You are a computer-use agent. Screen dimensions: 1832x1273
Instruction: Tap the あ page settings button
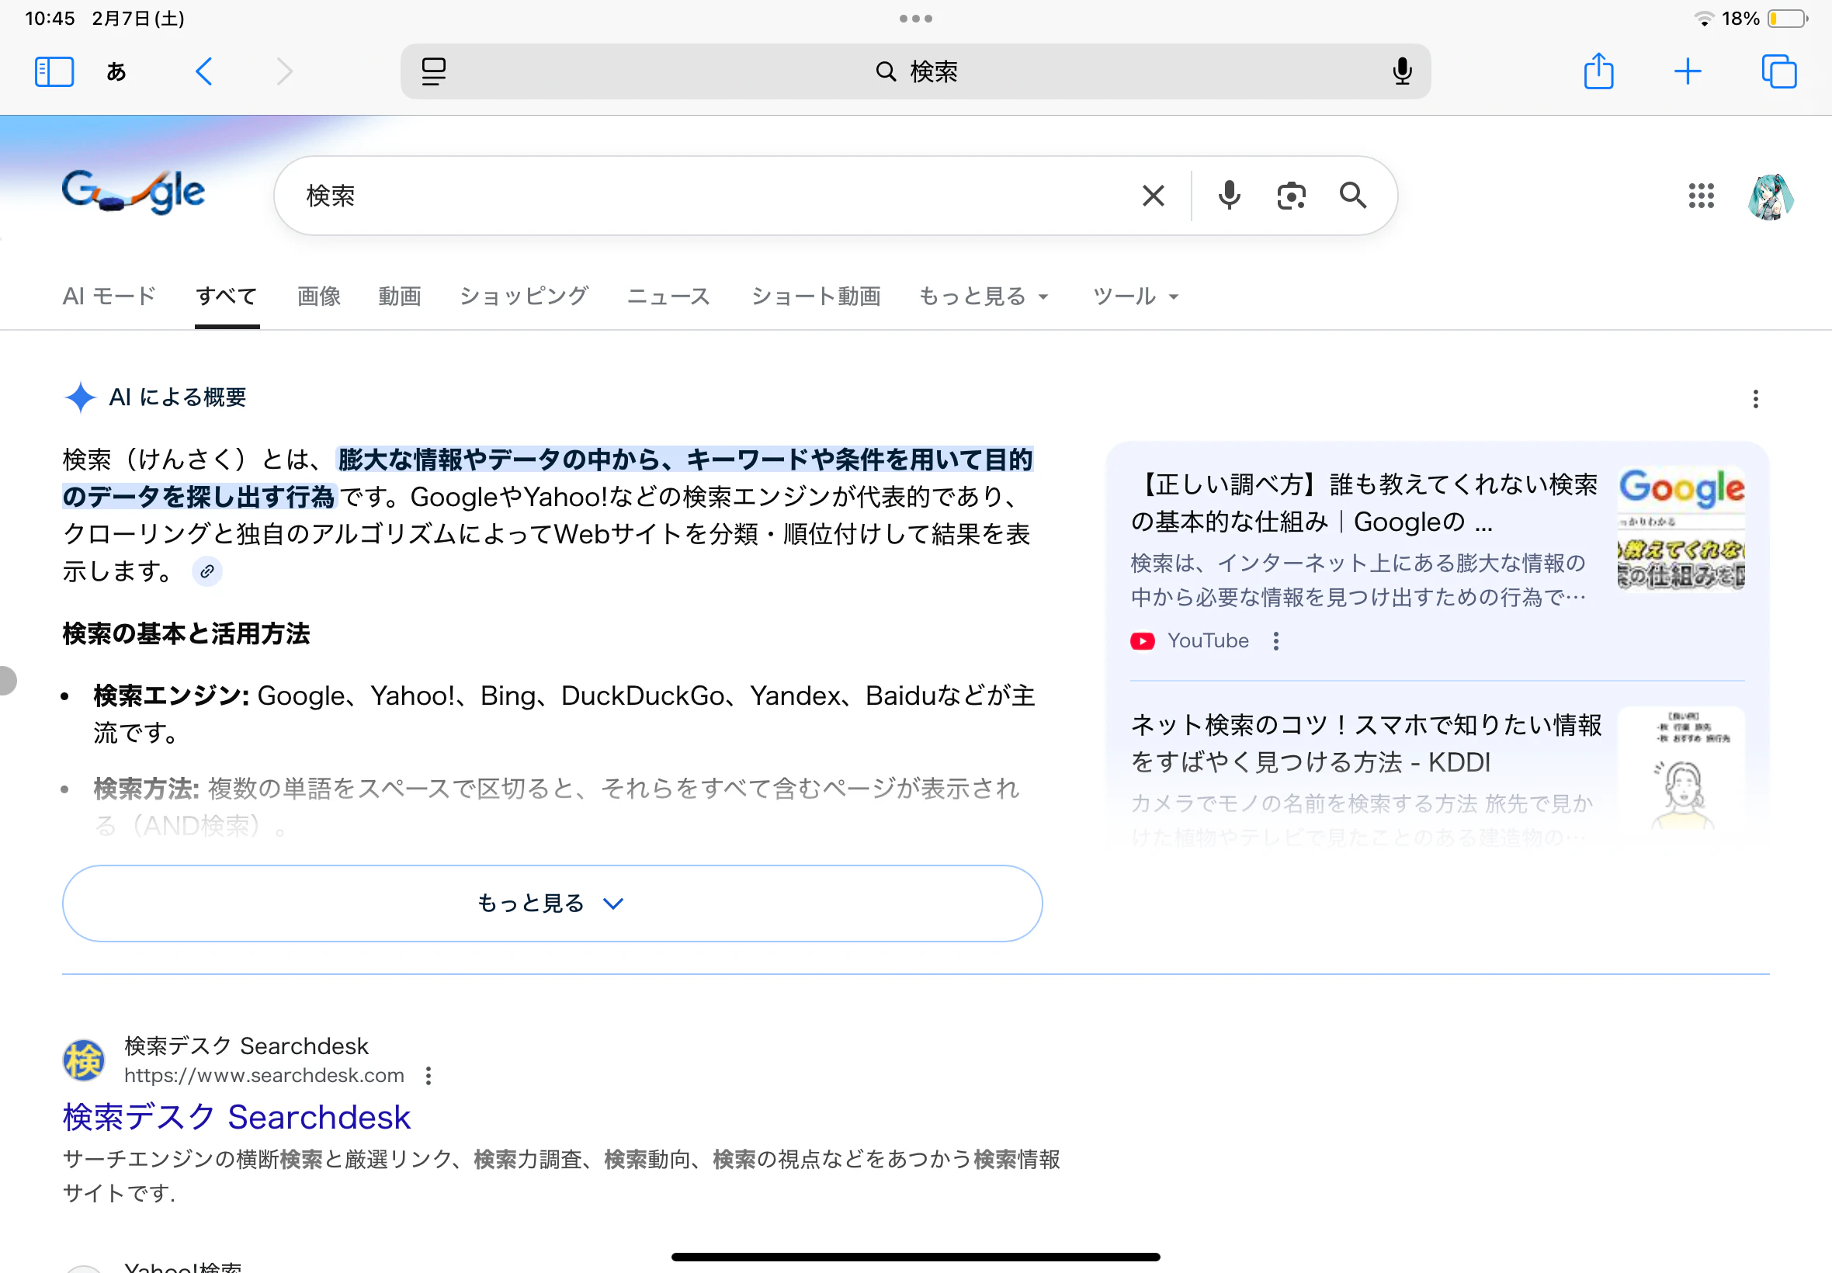point(116,71)
